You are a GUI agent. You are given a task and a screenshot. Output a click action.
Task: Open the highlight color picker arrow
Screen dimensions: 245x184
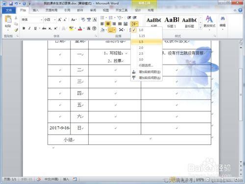point(75,28)
